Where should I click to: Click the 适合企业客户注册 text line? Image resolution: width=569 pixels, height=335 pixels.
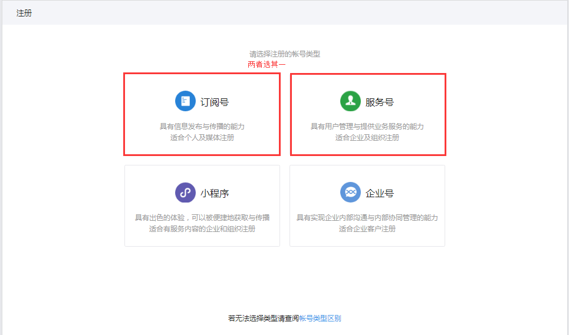pos(367,229)
